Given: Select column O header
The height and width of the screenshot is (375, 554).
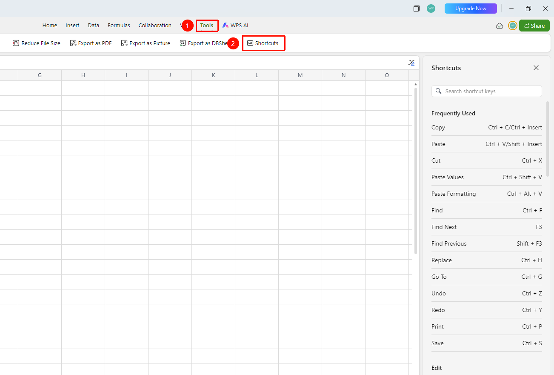Looking at the screenshot, I should point(387,75).
